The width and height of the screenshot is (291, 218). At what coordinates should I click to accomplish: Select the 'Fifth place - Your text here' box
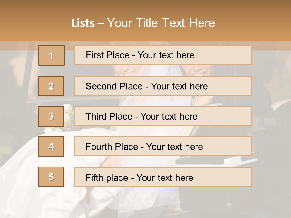point(163,177)
